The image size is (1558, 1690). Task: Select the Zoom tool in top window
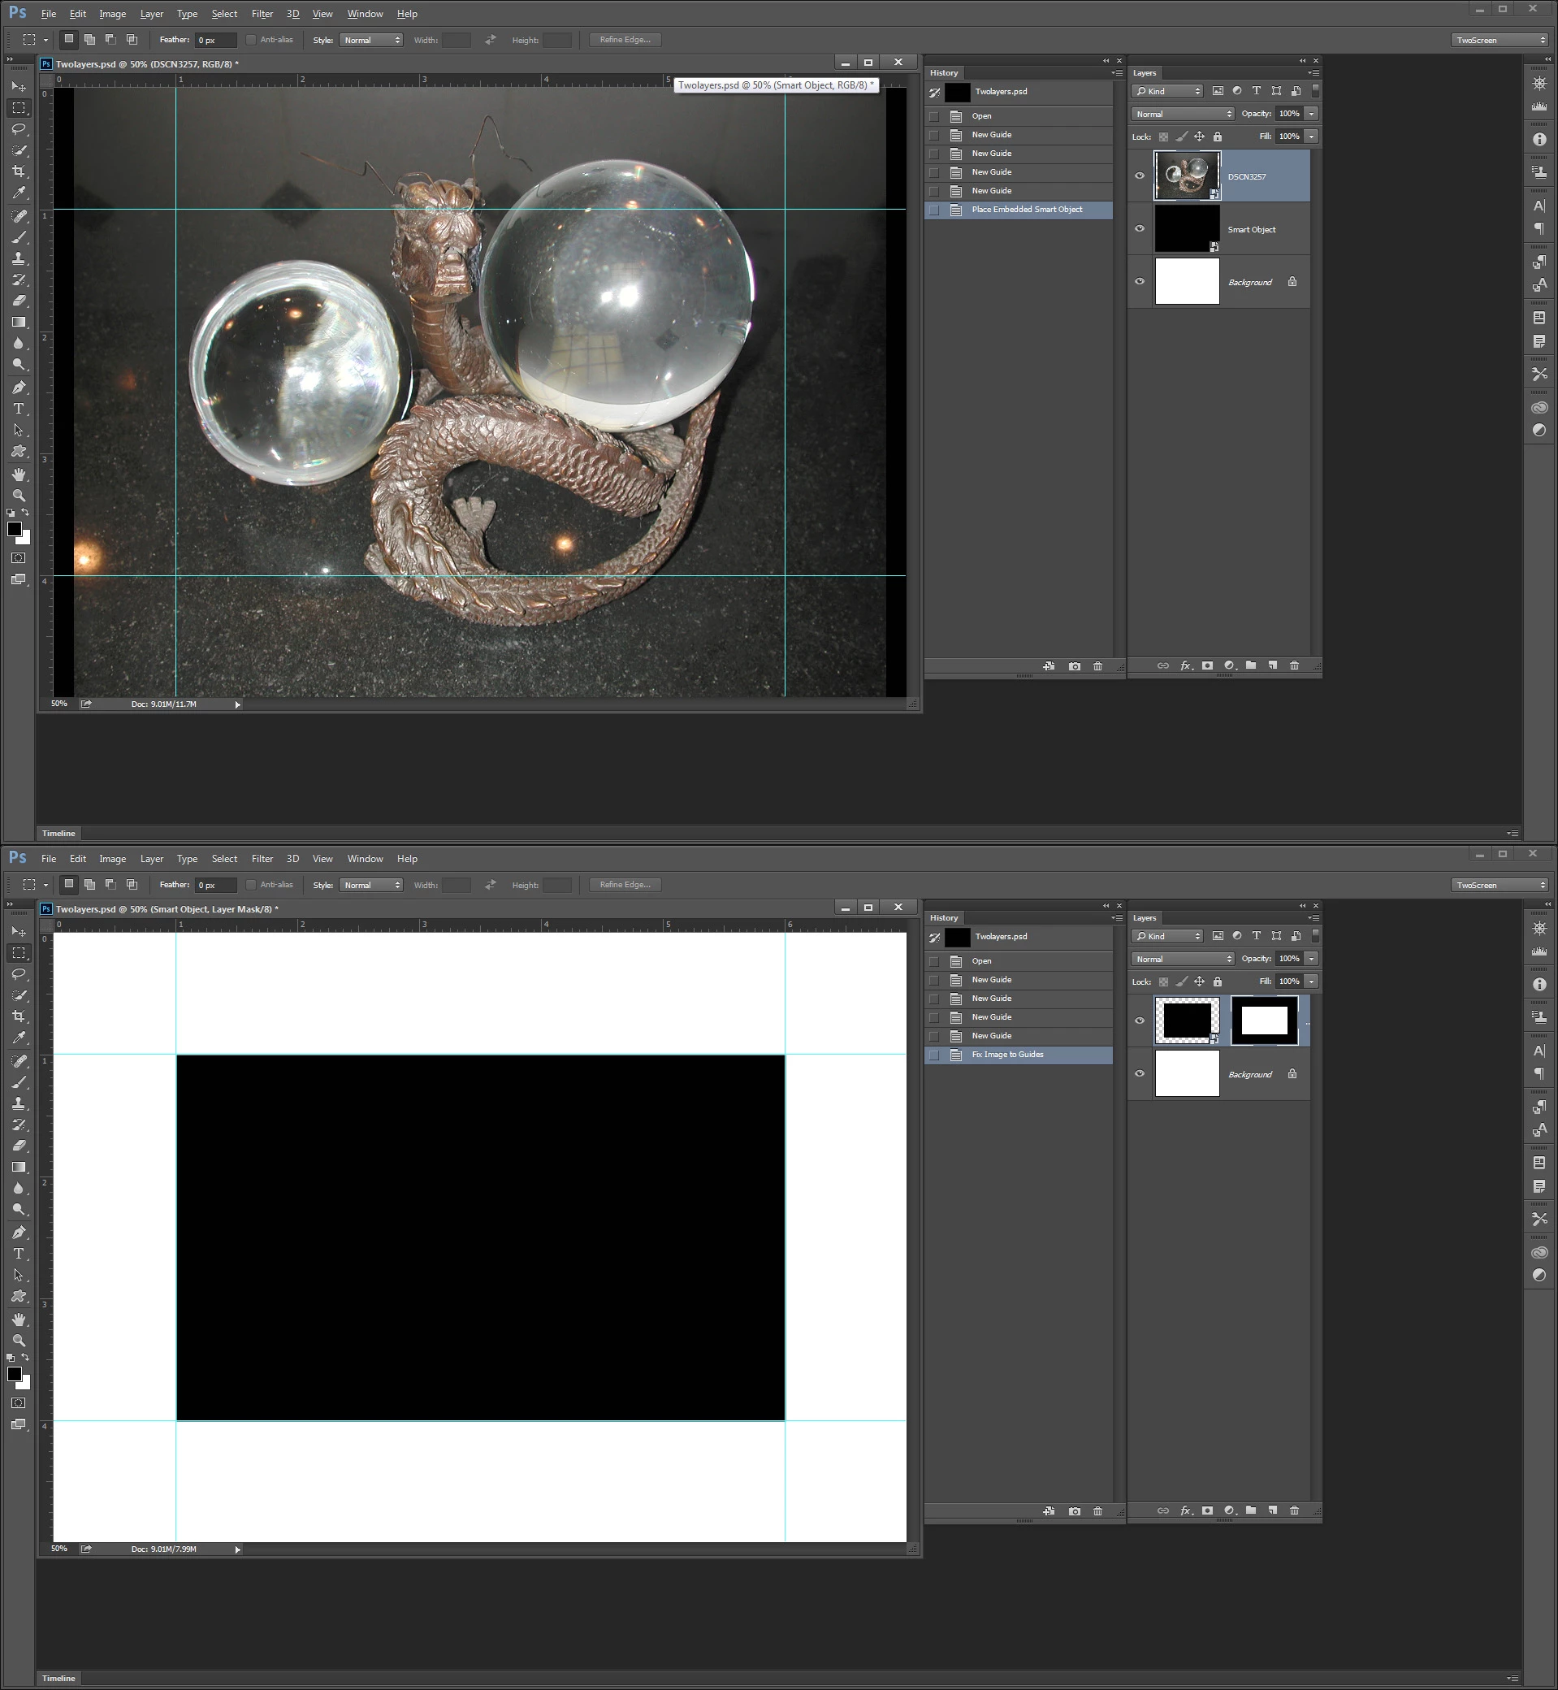[x=19, y=496]
